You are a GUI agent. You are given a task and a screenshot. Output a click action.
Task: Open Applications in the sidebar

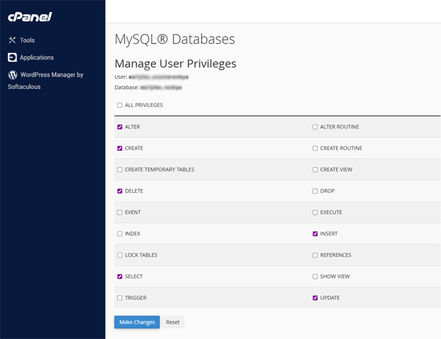(37, 57)
